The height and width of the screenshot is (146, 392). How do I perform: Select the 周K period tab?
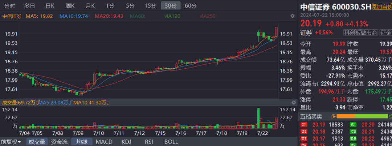point(70,5)
